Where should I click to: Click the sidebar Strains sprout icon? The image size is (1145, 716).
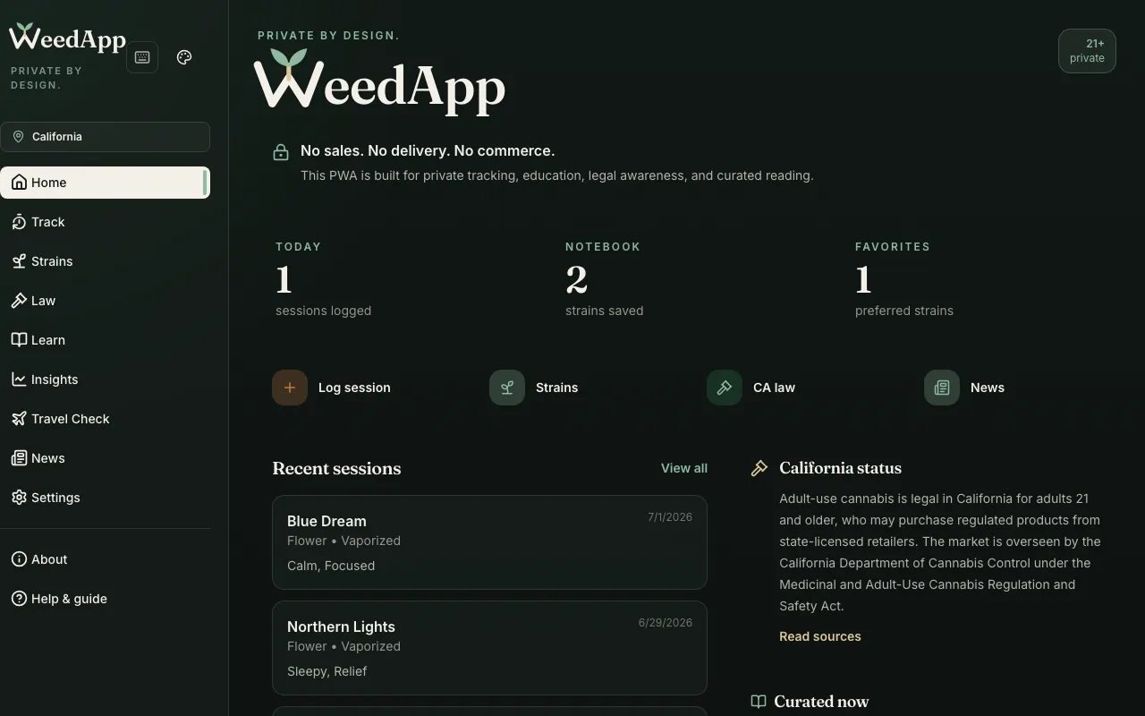(19, 261)
